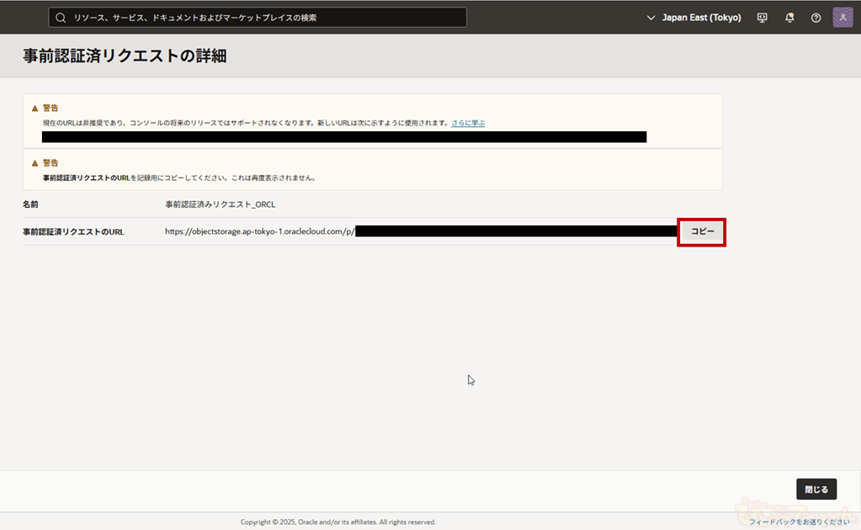
Task: Open the user profile avatar menu
Action: pos(842,18)
